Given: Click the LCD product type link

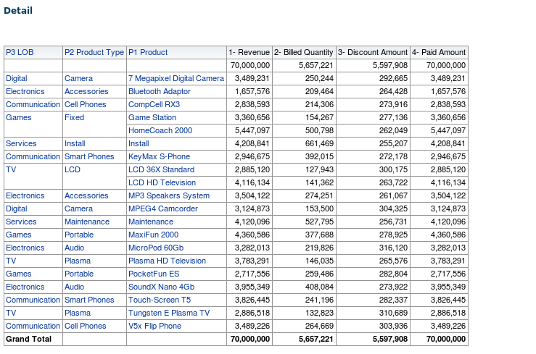Looking at the screenshot, I should (72, 169).
